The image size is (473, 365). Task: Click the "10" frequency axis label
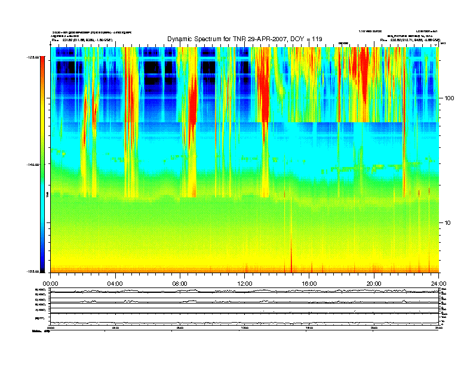(447, 223)
